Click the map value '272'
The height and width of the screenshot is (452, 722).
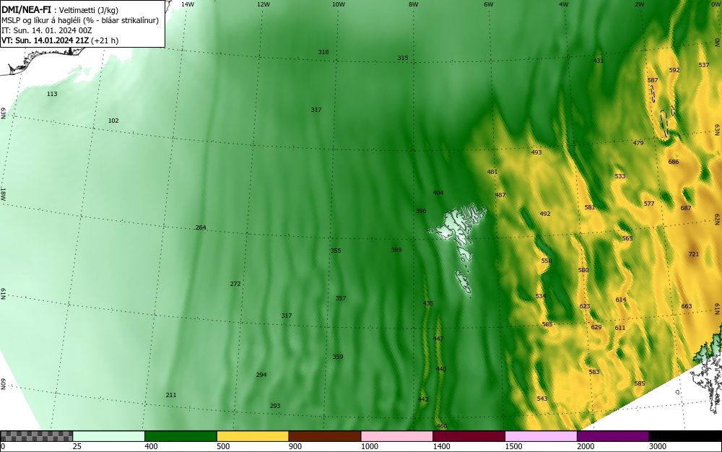click(x=235, y=284)
